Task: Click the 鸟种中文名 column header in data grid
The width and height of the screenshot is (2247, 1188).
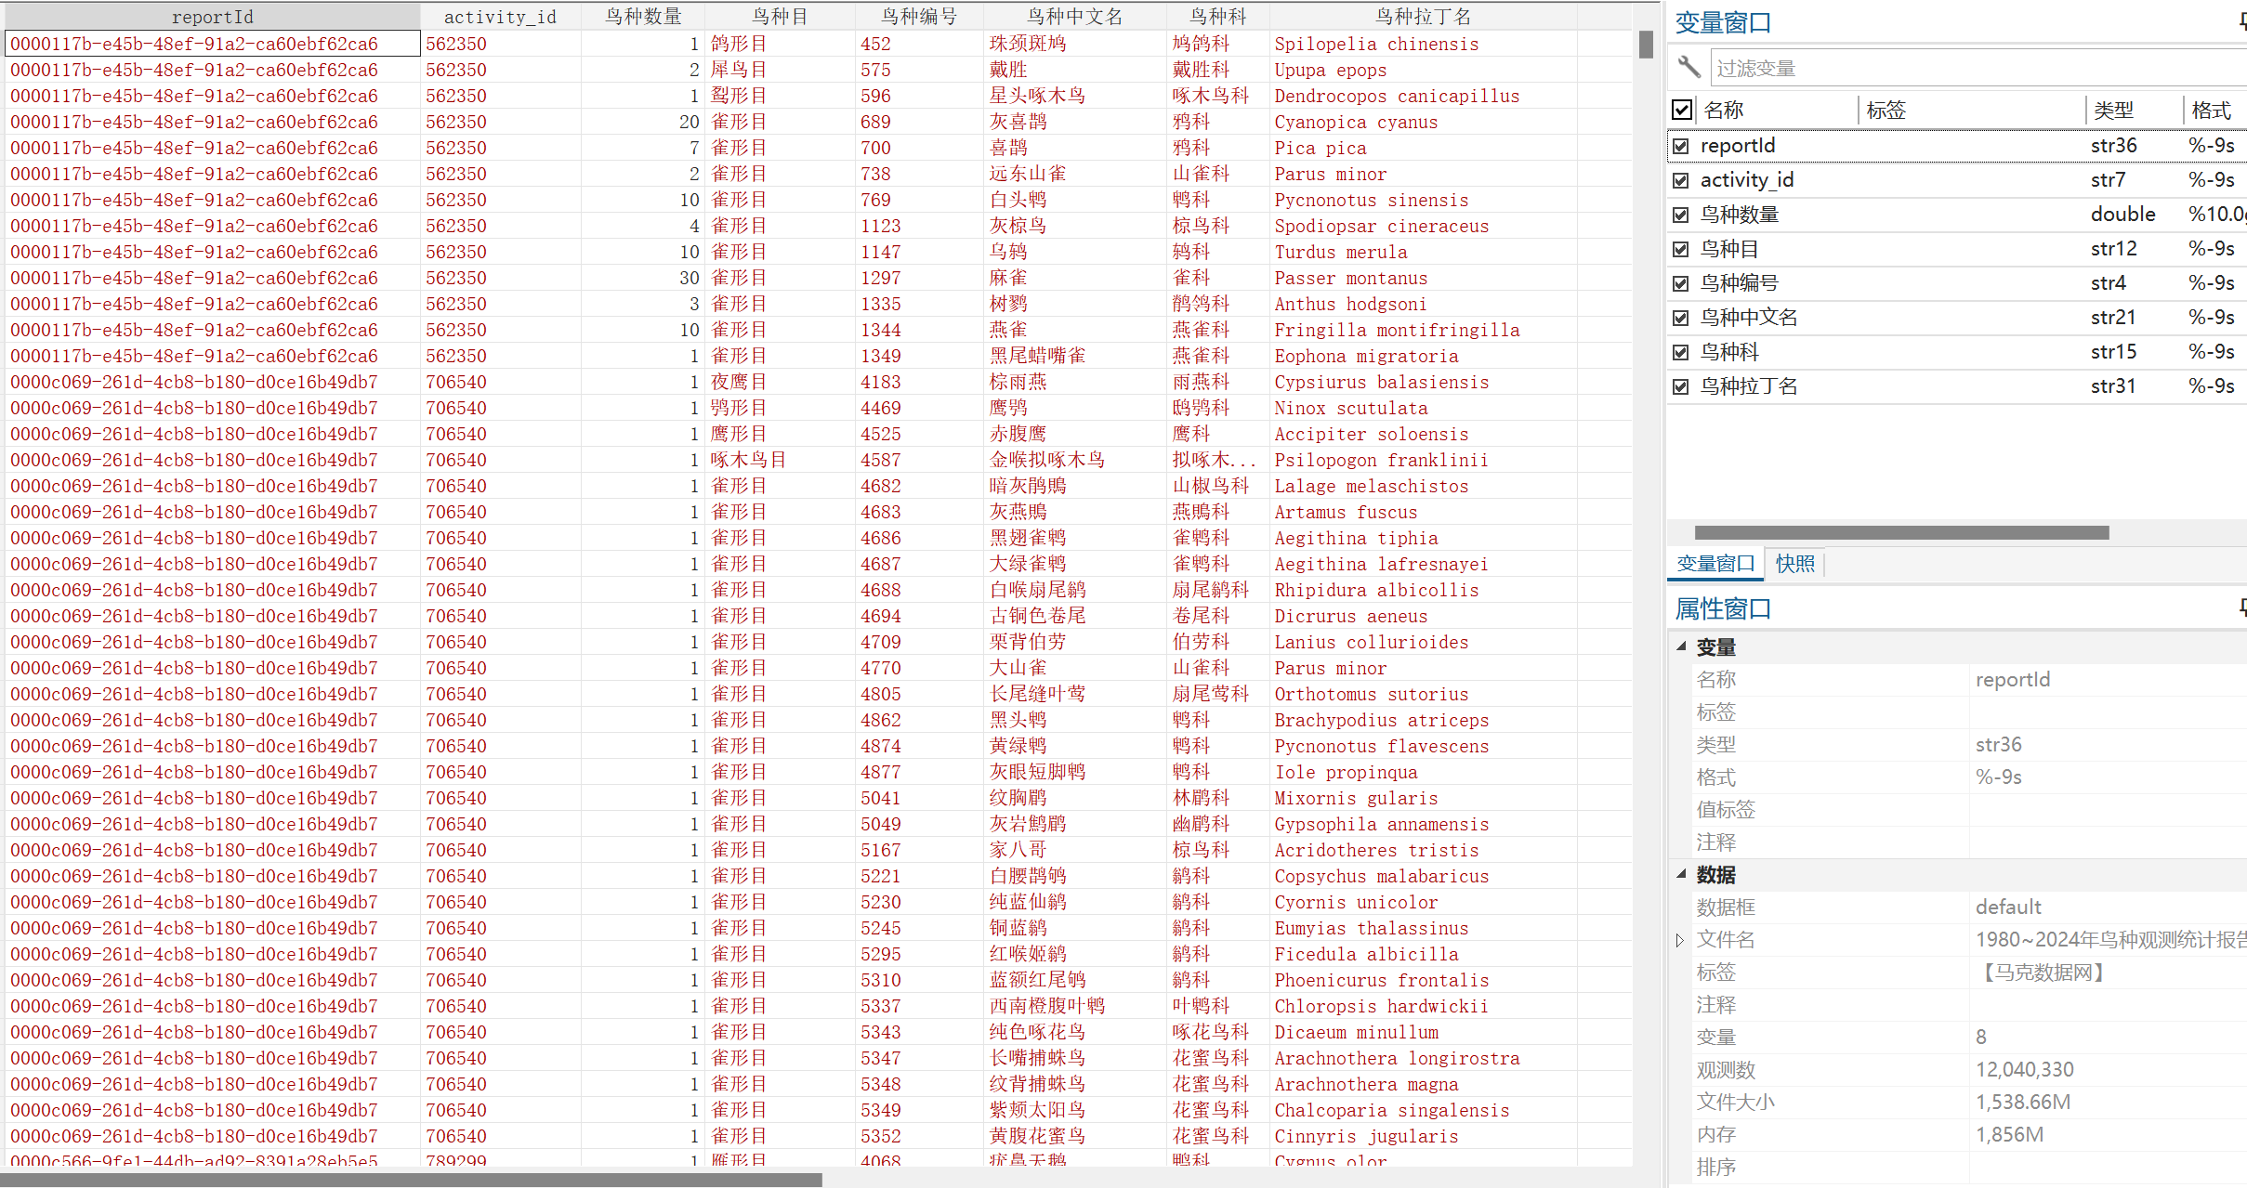Action: pyautogui.click(x=1074, y=16)
